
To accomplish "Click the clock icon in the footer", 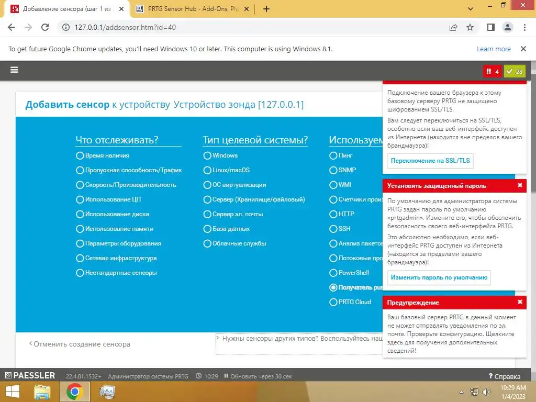I will click(198, 376).
